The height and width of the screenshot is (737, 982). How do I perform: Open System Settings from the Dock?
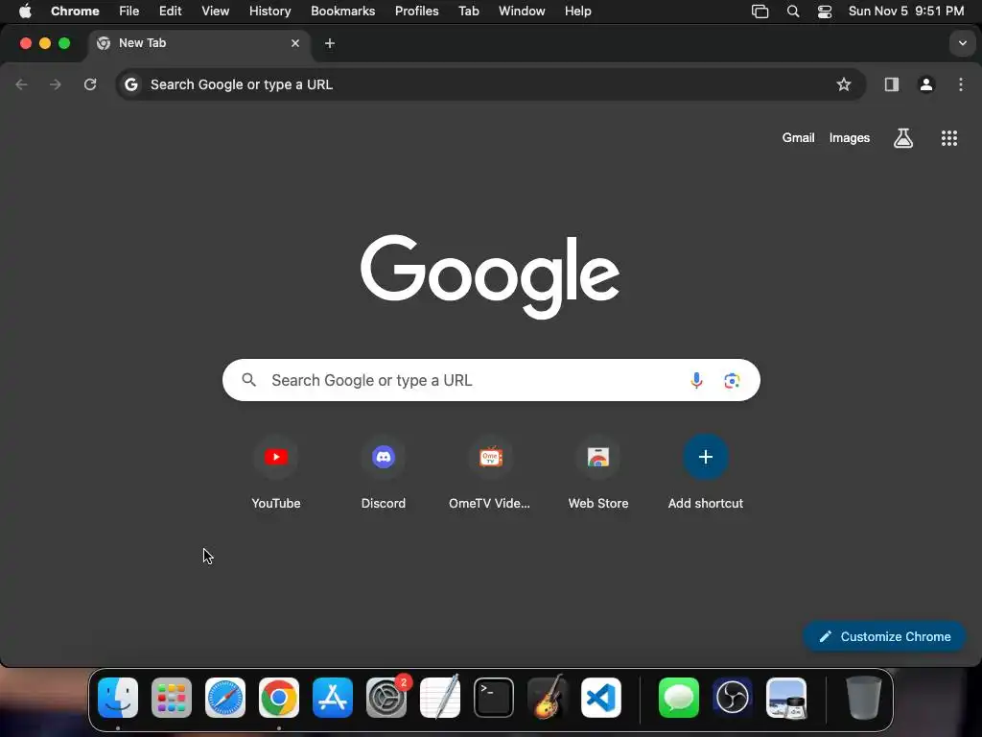tap(386, 698)
